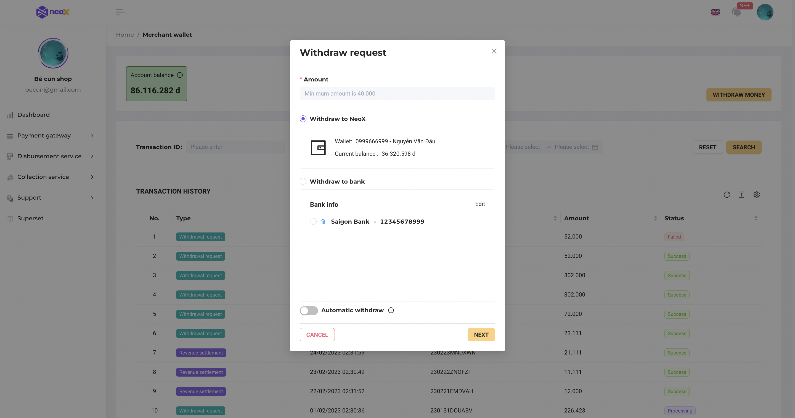Click the Automatic withdraw info icon

[x=391, y=310]
